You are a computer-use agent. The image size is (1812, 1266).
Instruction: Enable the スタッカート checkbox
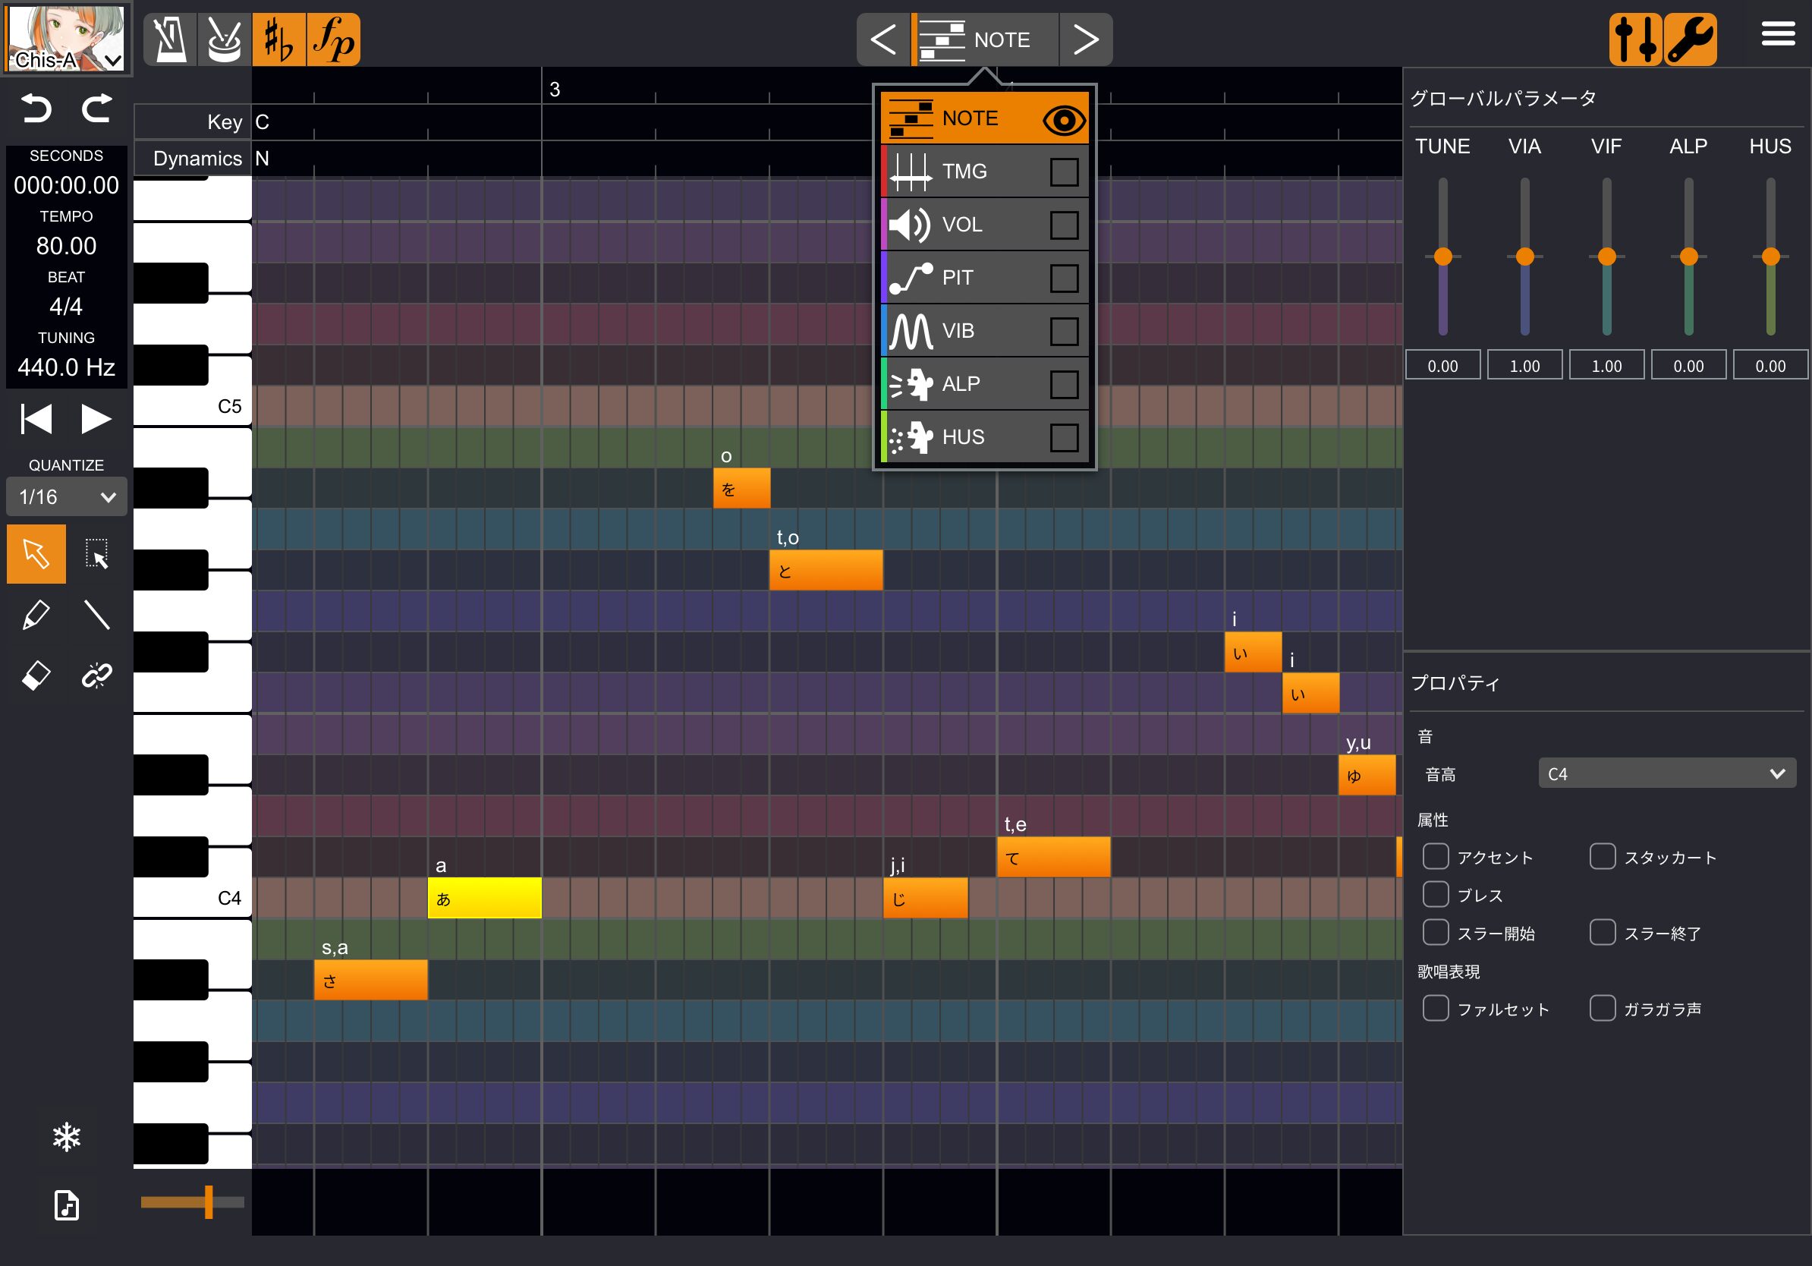[1602, 855]
